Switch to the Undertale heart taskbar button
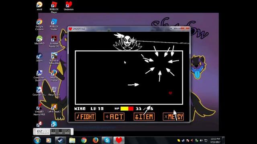The height and width of the screenshot is (144, 257). tap(119, 140)
